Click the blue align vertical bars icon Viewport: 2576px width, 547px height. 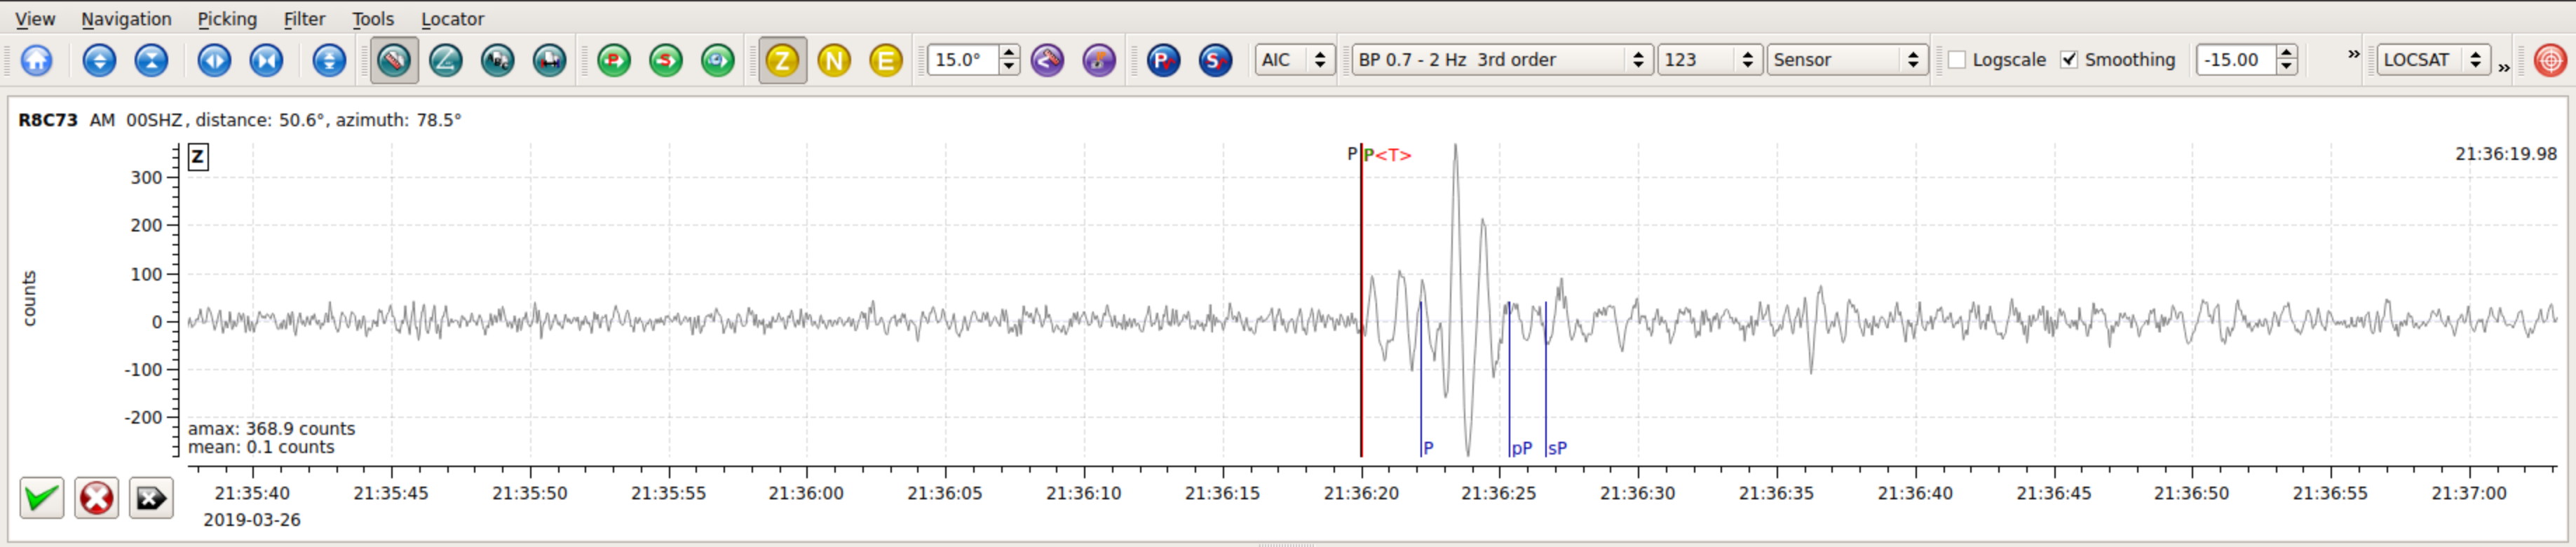tap(329, 60)
